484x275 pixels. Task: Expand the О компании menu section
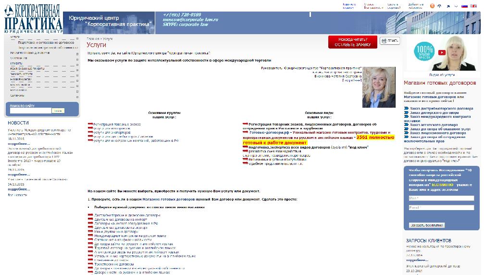click(77, 59)
